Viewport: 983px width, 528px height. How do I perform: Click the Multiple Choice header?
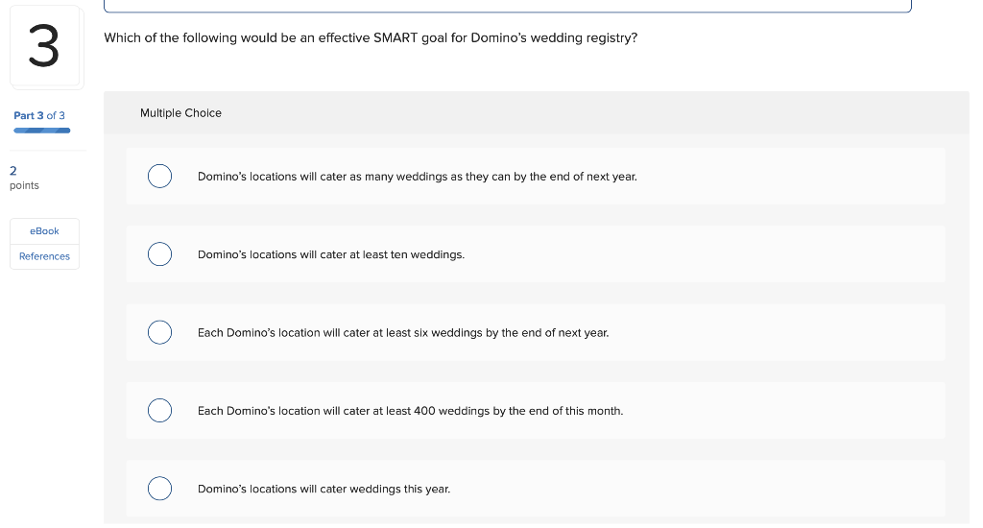pyautogui.click(x=180, y=113)
